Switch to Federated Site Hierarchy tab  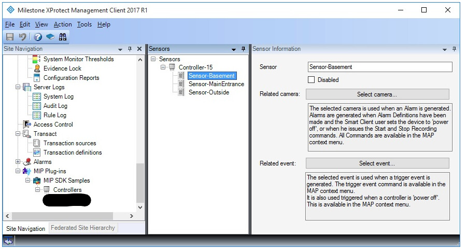[83, 228]
